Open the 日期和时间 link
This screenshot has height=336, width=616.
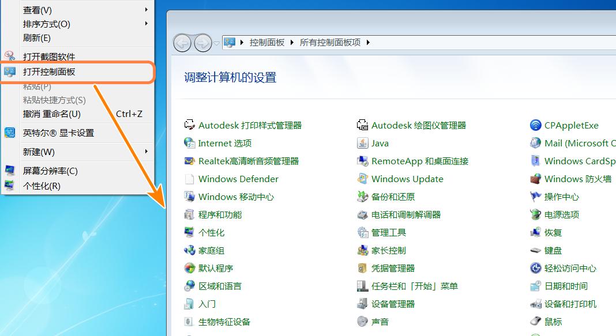566,286
